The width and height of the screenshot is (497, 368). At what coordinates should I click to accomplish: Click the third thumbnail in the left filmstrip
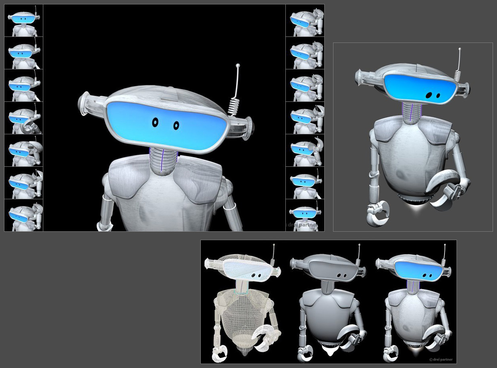coord(24,86)
